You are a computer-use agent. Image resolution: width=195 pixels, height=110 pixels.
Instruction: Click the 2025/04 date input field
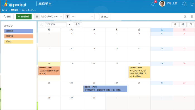[56, 24]
